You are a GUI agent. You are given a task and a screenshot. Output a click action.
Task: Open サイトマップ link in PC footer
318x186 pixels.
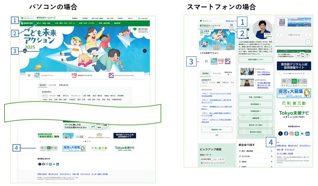[x=85, y=174]
